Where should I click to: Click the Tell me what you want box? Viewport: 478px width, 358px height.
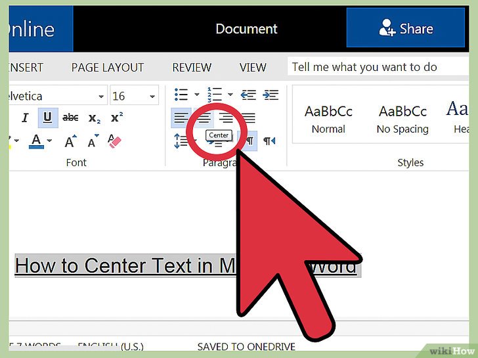click(x=378, y=67)
